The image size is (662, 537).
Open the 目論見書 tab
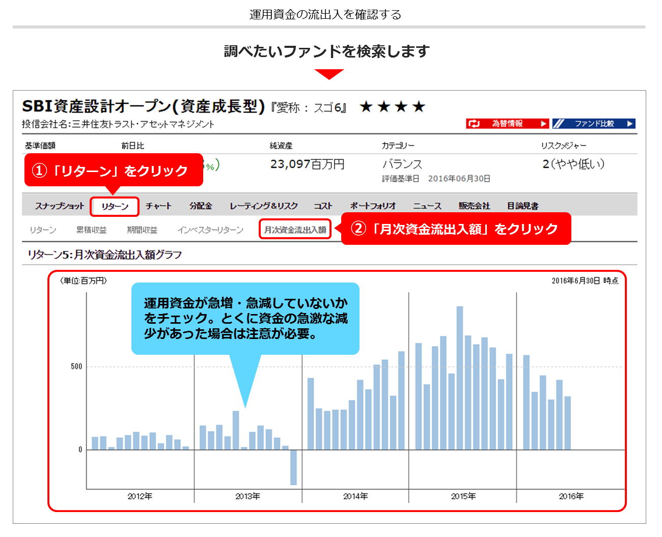click(x=522, y=206)
